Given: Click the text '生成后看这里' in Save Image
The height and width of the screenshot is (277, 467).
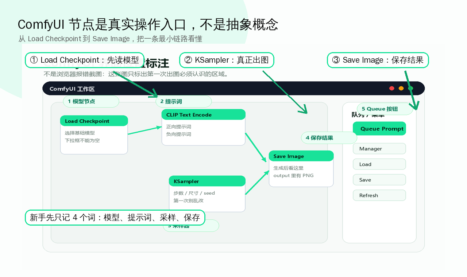Looking at the screenshot, I should 289,168.
